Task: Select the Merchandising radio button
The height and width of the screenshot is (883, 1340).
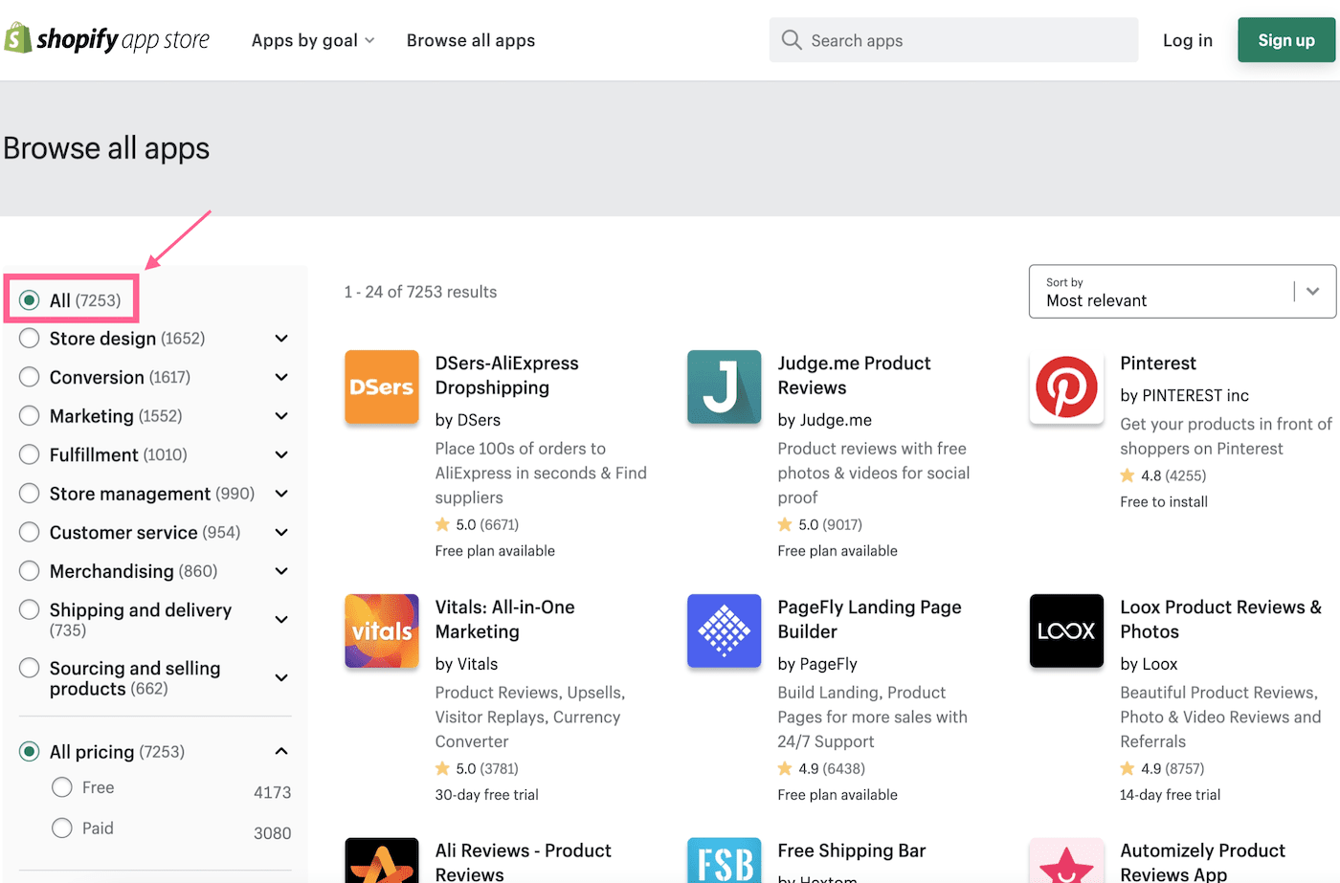Action: pos(30,571)
